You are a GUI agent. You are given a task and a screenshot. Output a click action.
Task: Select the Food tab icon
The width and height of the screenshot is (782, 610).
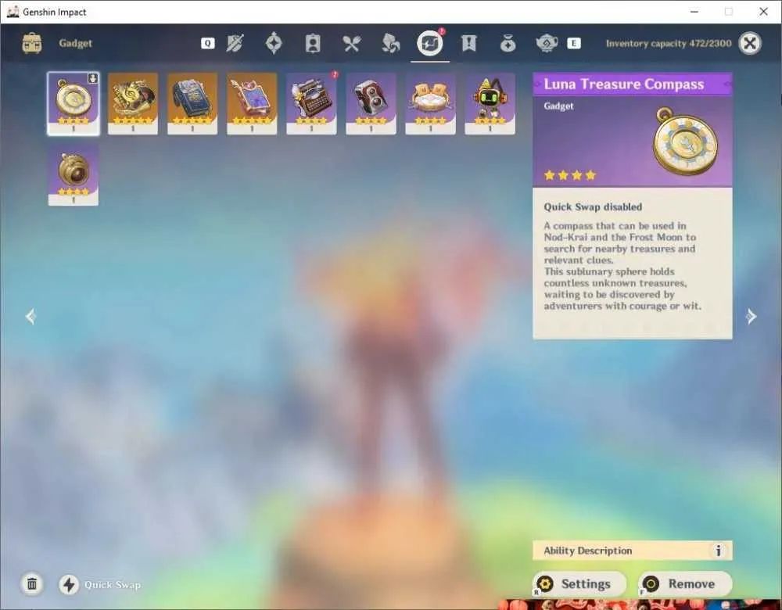click(352, 43)
